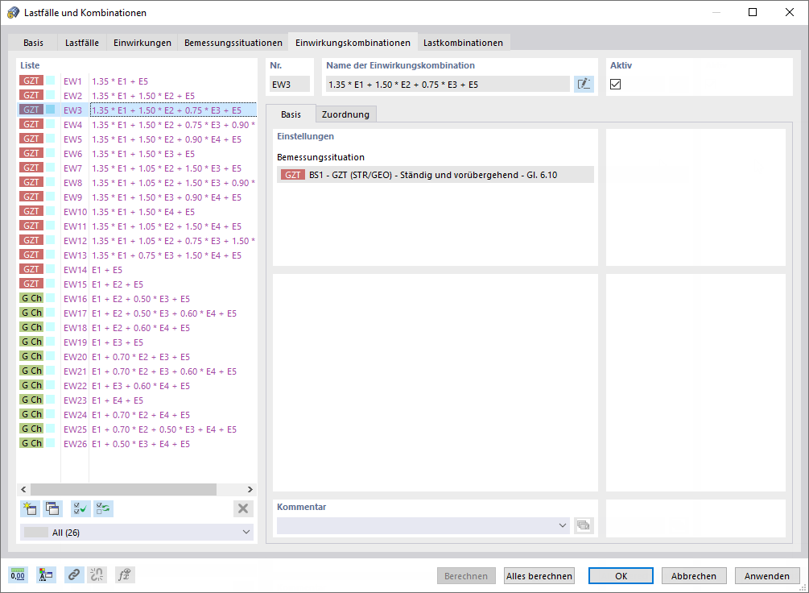Expand the Kommentar dropdown
This screenshot has height=593, width=809.
tap(563, 525)
